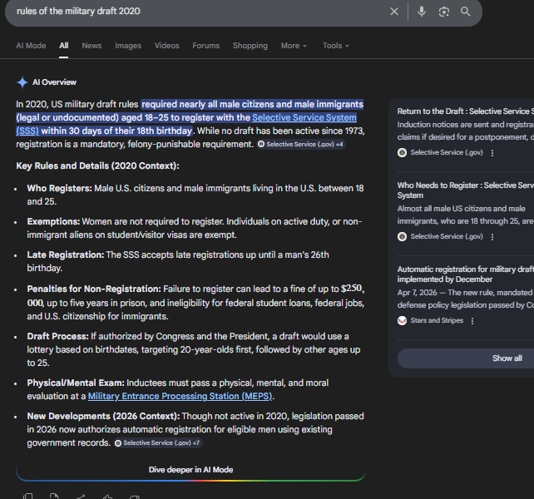The width and height of the screenshot is (534, 499).
Task: Submit search with the magnifier icon
Action: coord(466,12)
